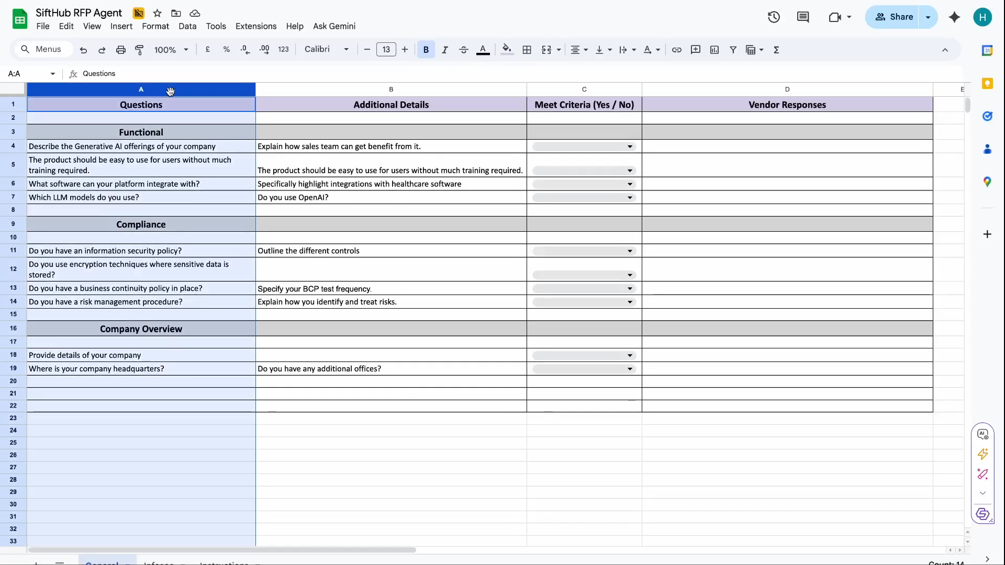Open version history clock icon

774,17
